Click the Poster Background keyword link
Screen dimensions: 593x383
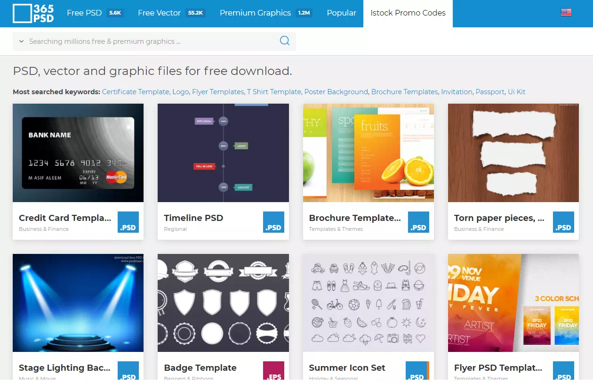point(336,92)
